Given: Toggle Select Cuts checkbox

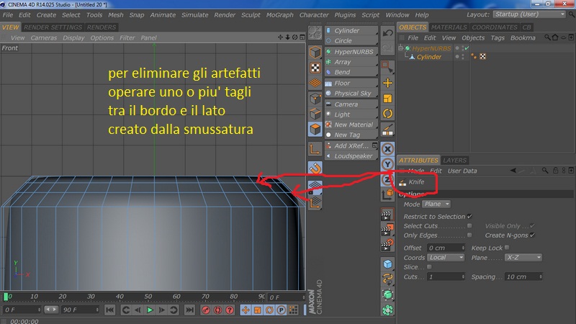Looking at the screenshot, I should [x=469, y=225].
